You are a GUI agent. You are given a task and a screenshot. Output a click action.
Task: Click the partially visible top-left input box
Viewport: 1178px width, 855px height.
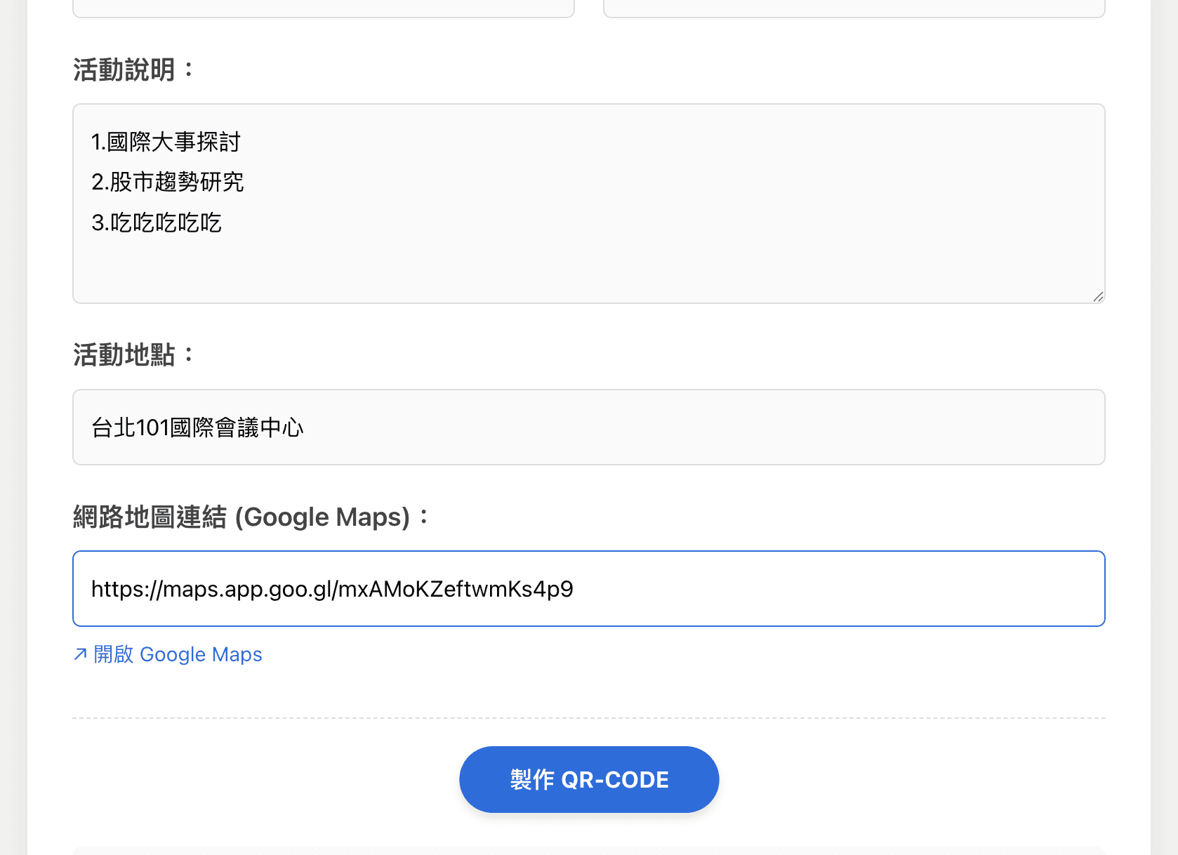[323, 8]
